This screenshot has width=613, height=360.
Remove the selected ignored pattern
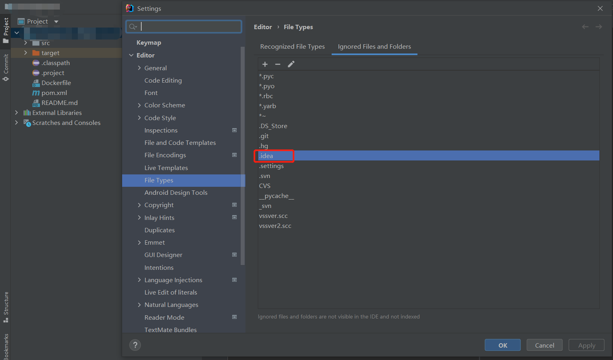[278, 64]
